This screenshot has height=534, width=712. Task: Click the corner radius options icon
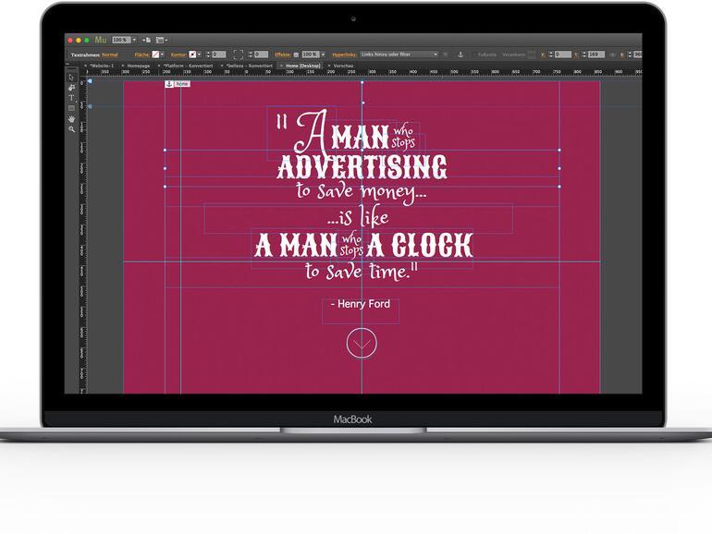(239, 55)
